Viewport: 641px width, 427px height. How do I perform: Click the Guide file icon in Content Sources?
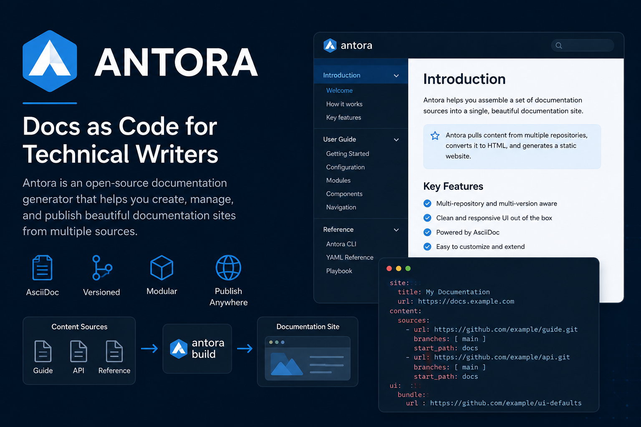43,351
